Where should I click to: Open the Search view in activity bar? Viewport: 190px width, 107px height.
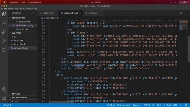(4, 23)
